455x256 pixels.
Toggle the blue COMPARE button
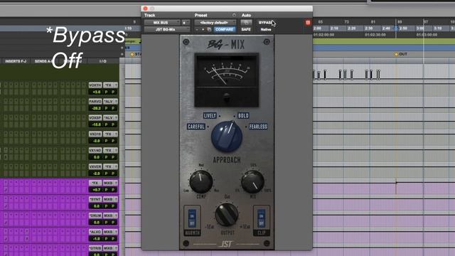224,30
